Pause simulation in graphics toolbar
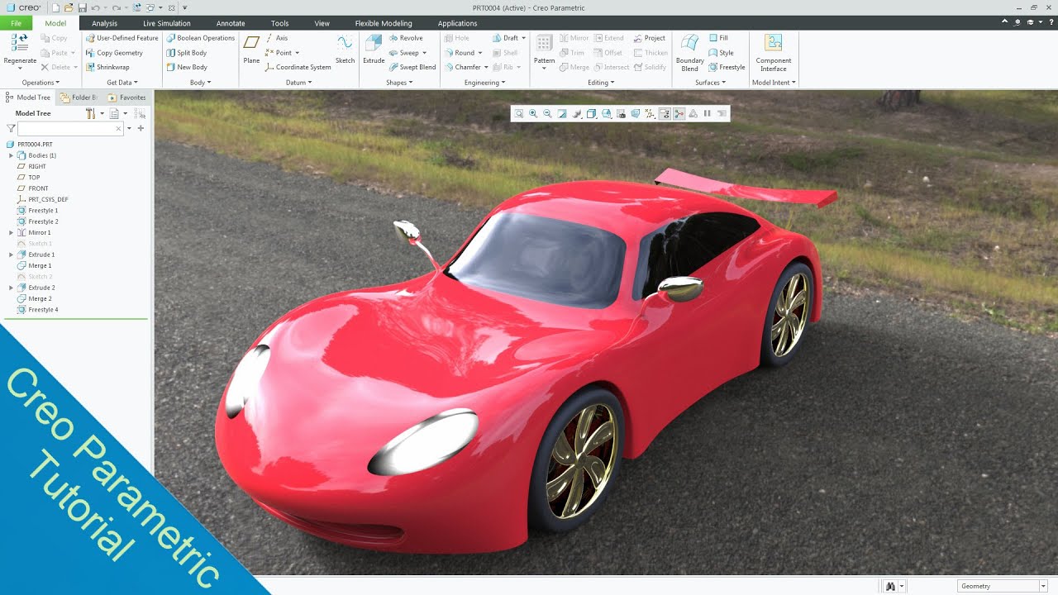 click(x=707, y=113)
